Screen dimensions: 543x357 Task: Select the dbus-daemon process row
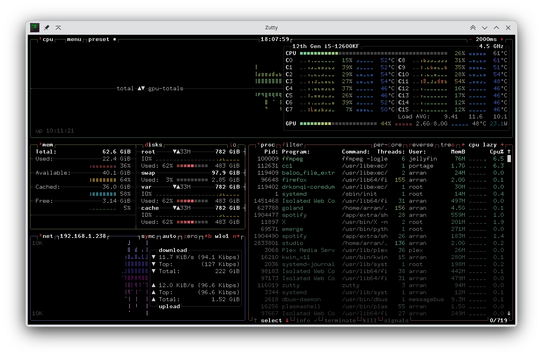pyautogui.click(x=379, y=299)
